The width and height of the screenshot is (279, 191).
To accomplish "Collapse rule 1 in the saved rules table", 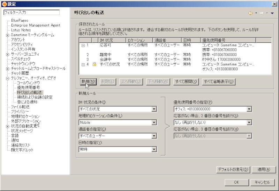I will coord(83,45).
